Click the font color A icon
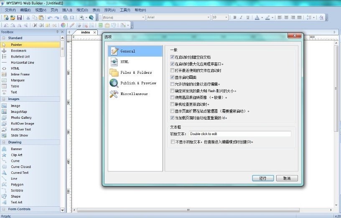The width and height of the screenshot is (341, 218). 257,18
